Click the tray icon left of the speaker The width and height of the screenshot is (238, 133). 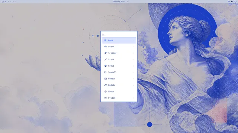(229, 1)
